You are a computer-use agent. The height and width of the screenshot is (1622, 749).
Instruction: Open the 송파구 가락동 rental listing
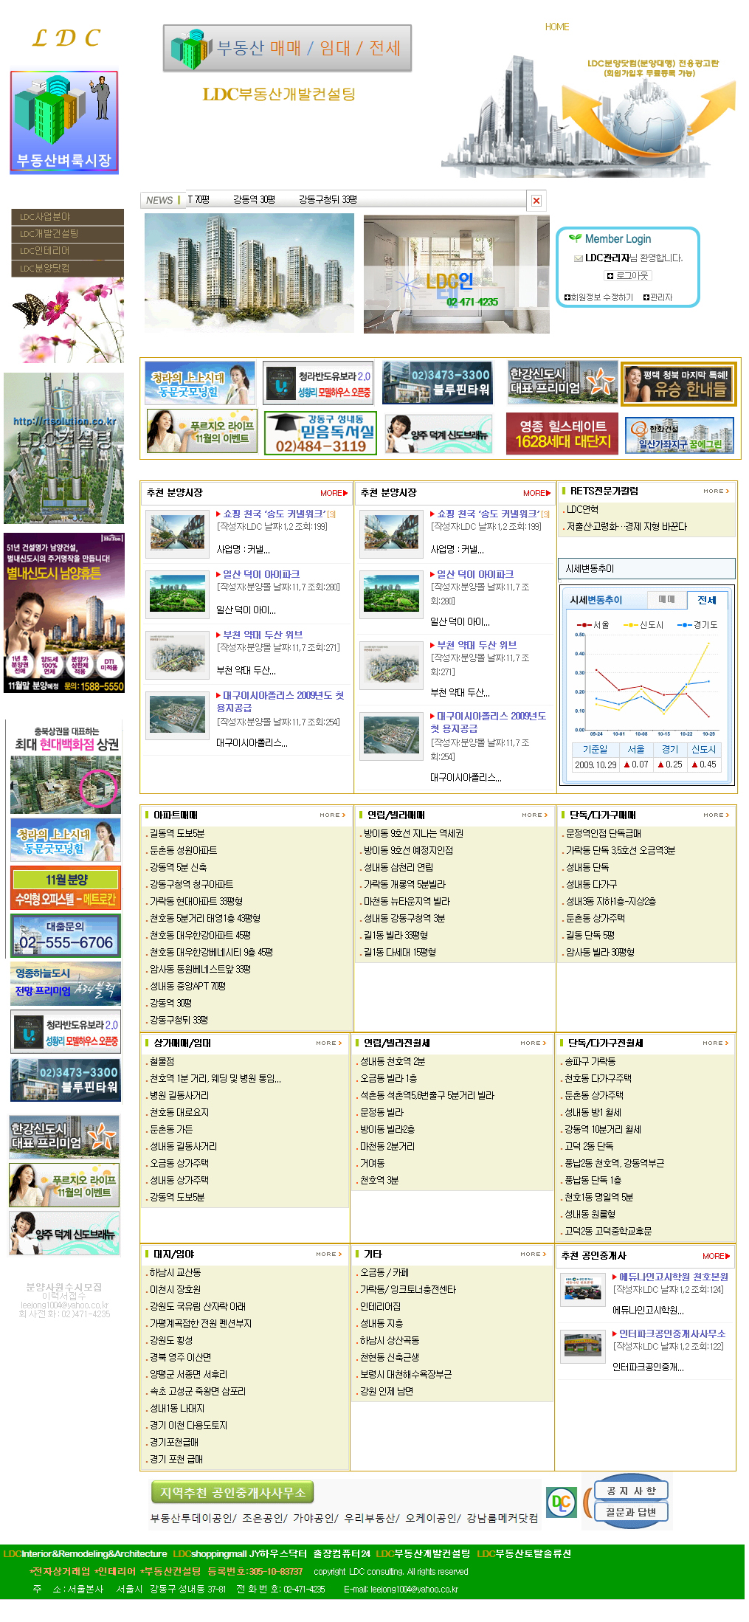[x=590, y=1062]
